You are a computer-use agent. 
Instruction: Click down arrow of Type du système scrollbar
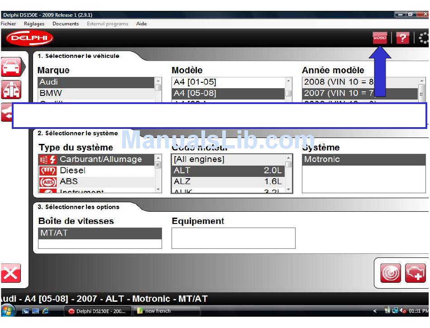158,190
